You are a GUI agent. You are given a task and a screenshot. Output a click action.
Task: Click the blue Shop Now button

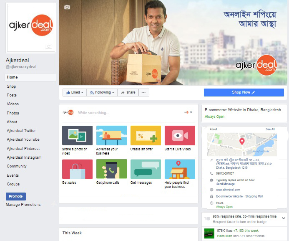pyautogui.click(x=244, y=92)
